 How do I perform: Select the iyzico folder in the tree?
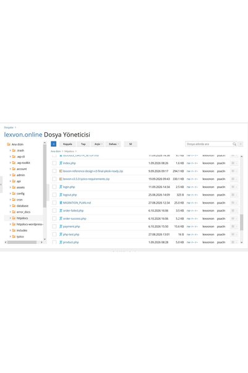click(x=20, y=236)
